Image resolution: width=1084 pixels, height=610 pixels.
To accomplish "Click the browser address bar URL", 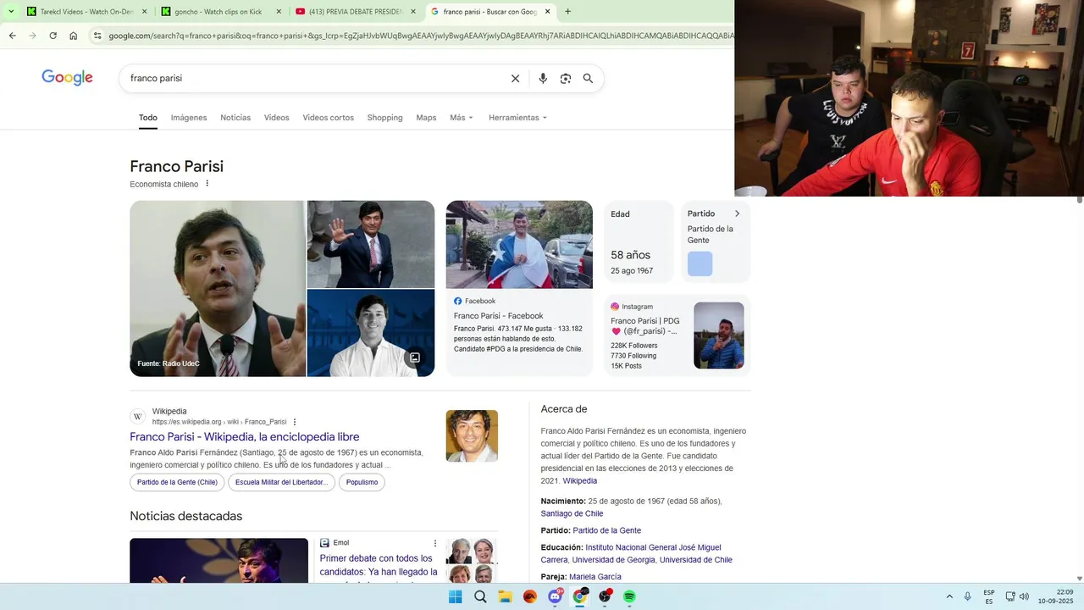I will [x=421, y=36].
